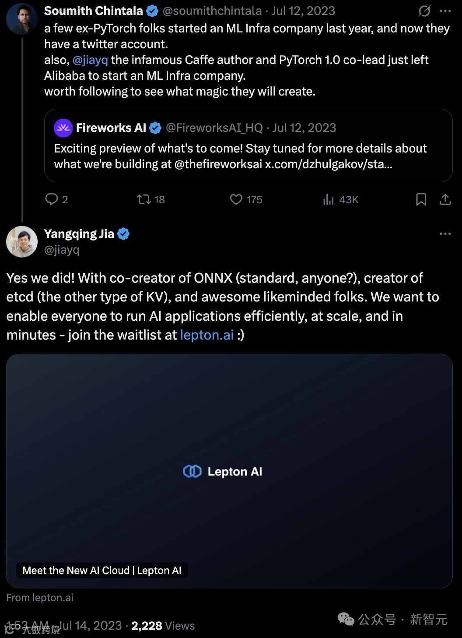462x638 pixels.
Task: Click the Yangqing Jia display name
Action: point(79,234)
